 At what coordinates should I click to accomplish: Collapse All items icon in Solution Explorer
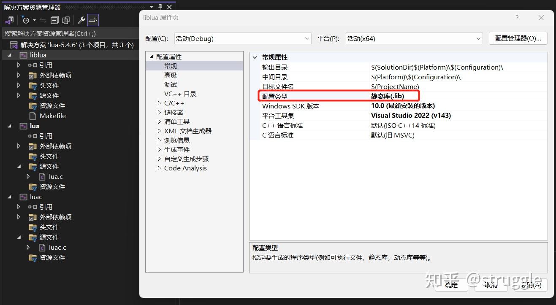tap(54, 20)
